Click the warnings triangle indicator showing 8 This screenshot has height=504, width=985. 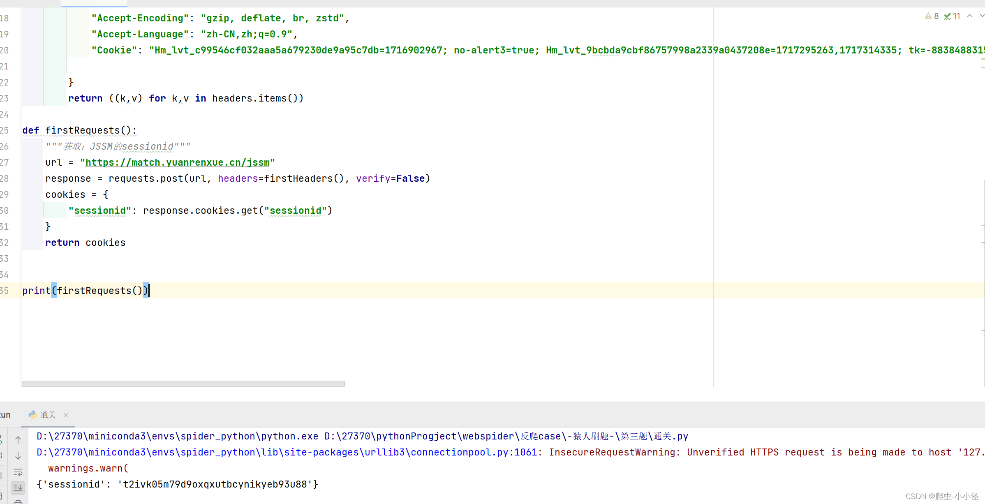tap(932, 16)
